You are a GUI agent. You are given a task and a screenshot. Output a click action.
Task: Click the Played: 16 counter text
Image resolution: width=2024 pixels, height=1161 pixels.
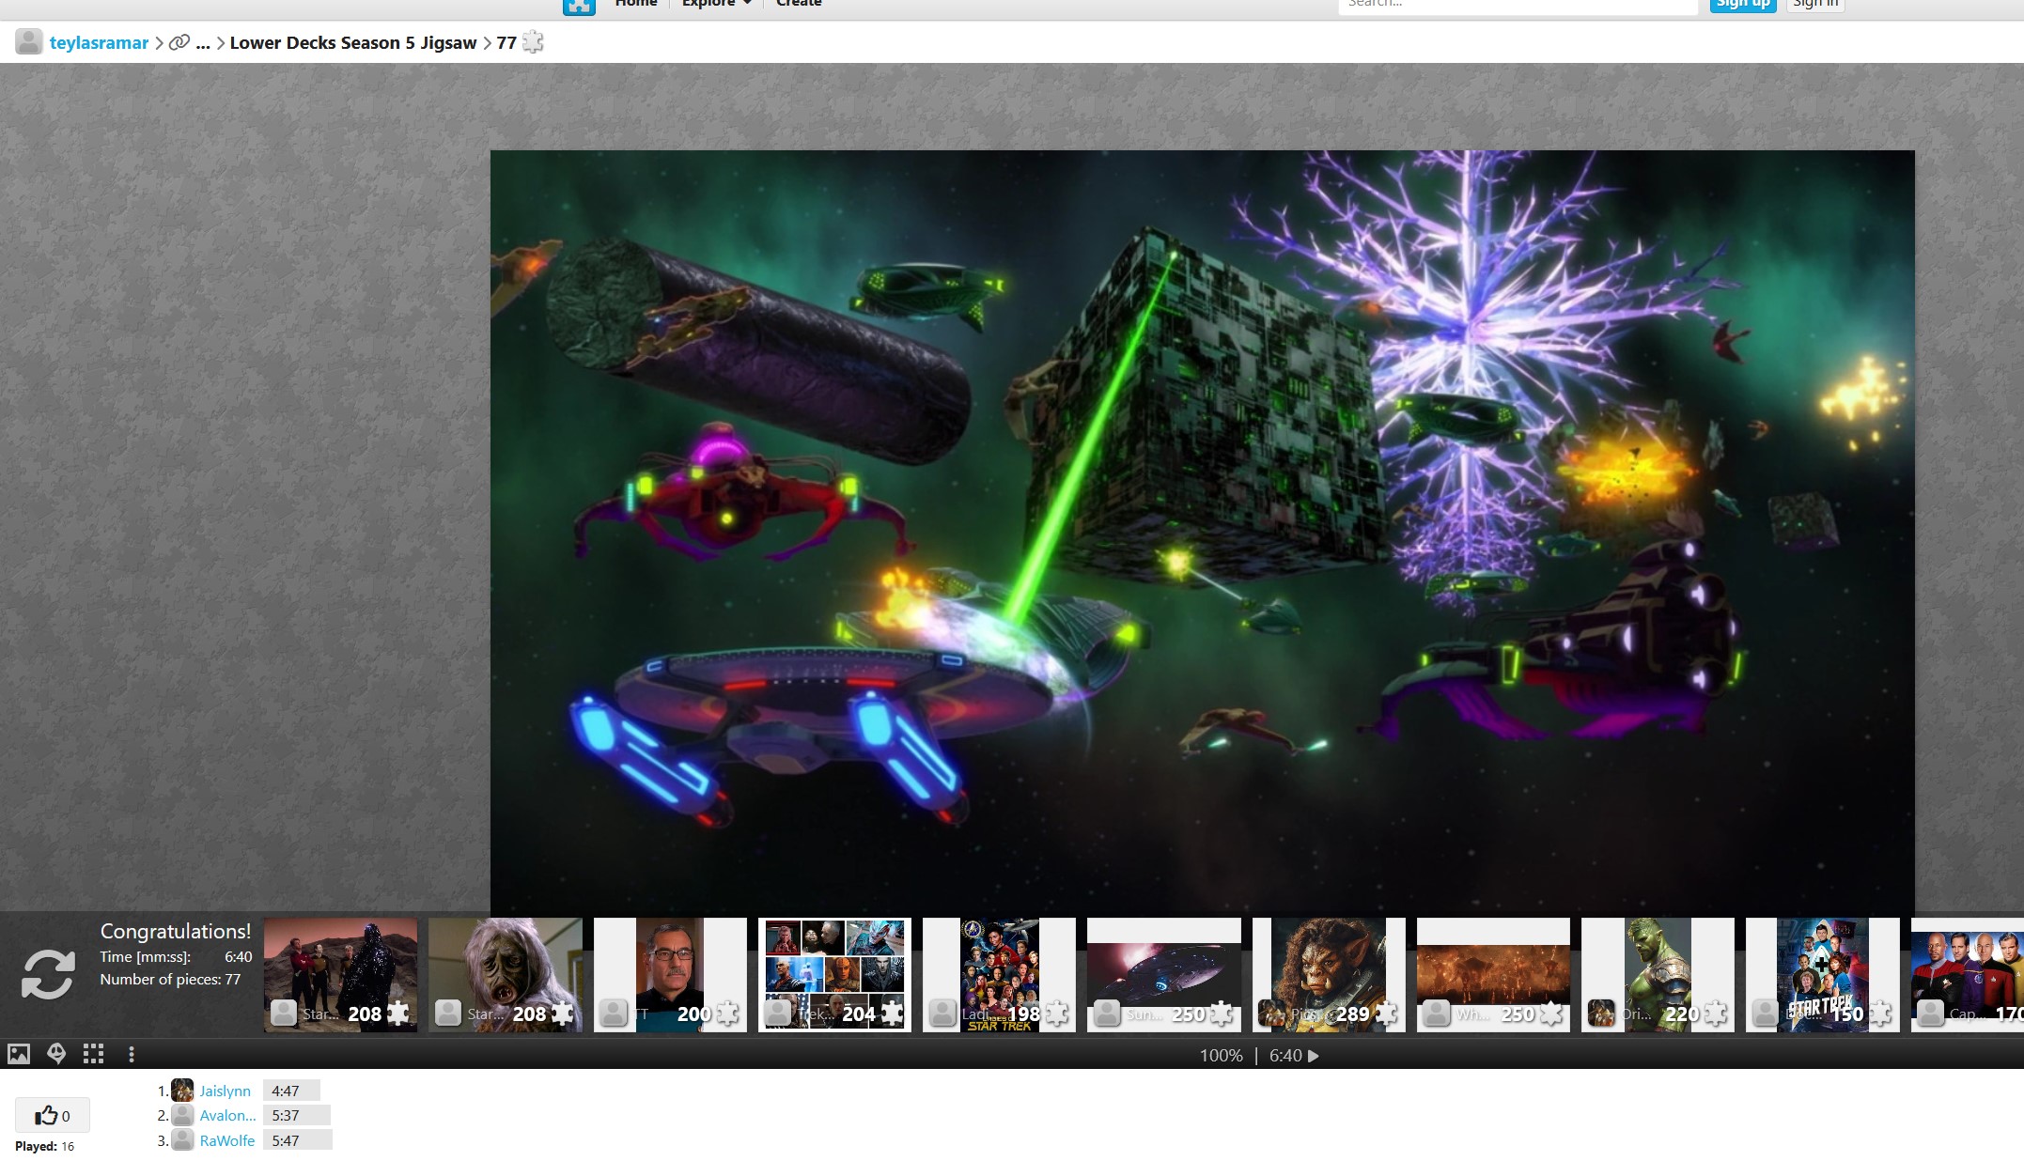click(44, 1146)
